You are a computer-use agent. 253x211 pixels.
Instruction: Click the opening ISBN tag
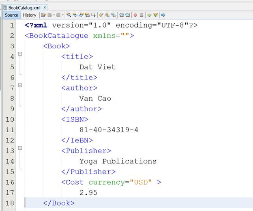click(75, 119)
